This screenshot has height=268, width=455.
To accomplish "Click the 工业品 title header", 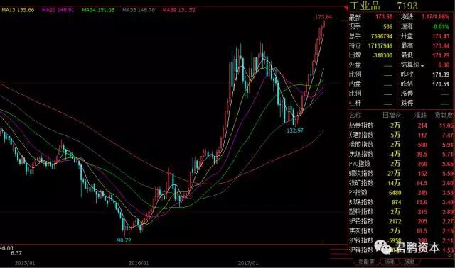I will point(365,6).
